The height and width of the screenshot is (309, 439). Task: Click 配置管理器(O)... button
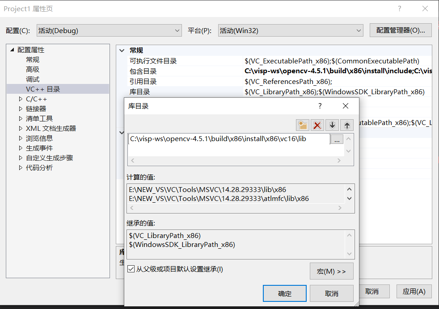click(401, 30)
